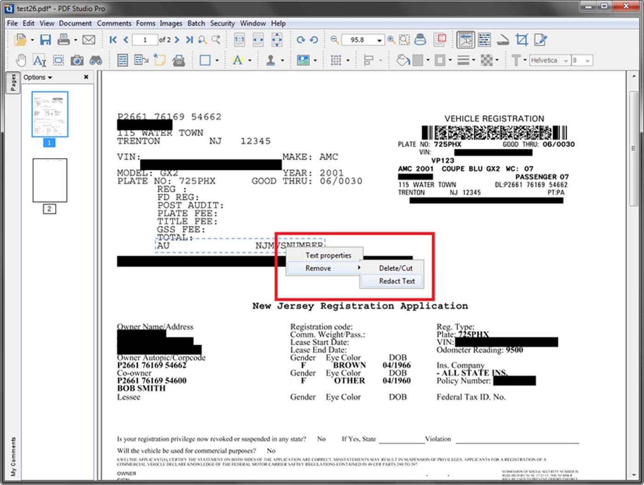644x485 pixels.
Task: Open the My Comments side tab
Action: coord(13,456)
